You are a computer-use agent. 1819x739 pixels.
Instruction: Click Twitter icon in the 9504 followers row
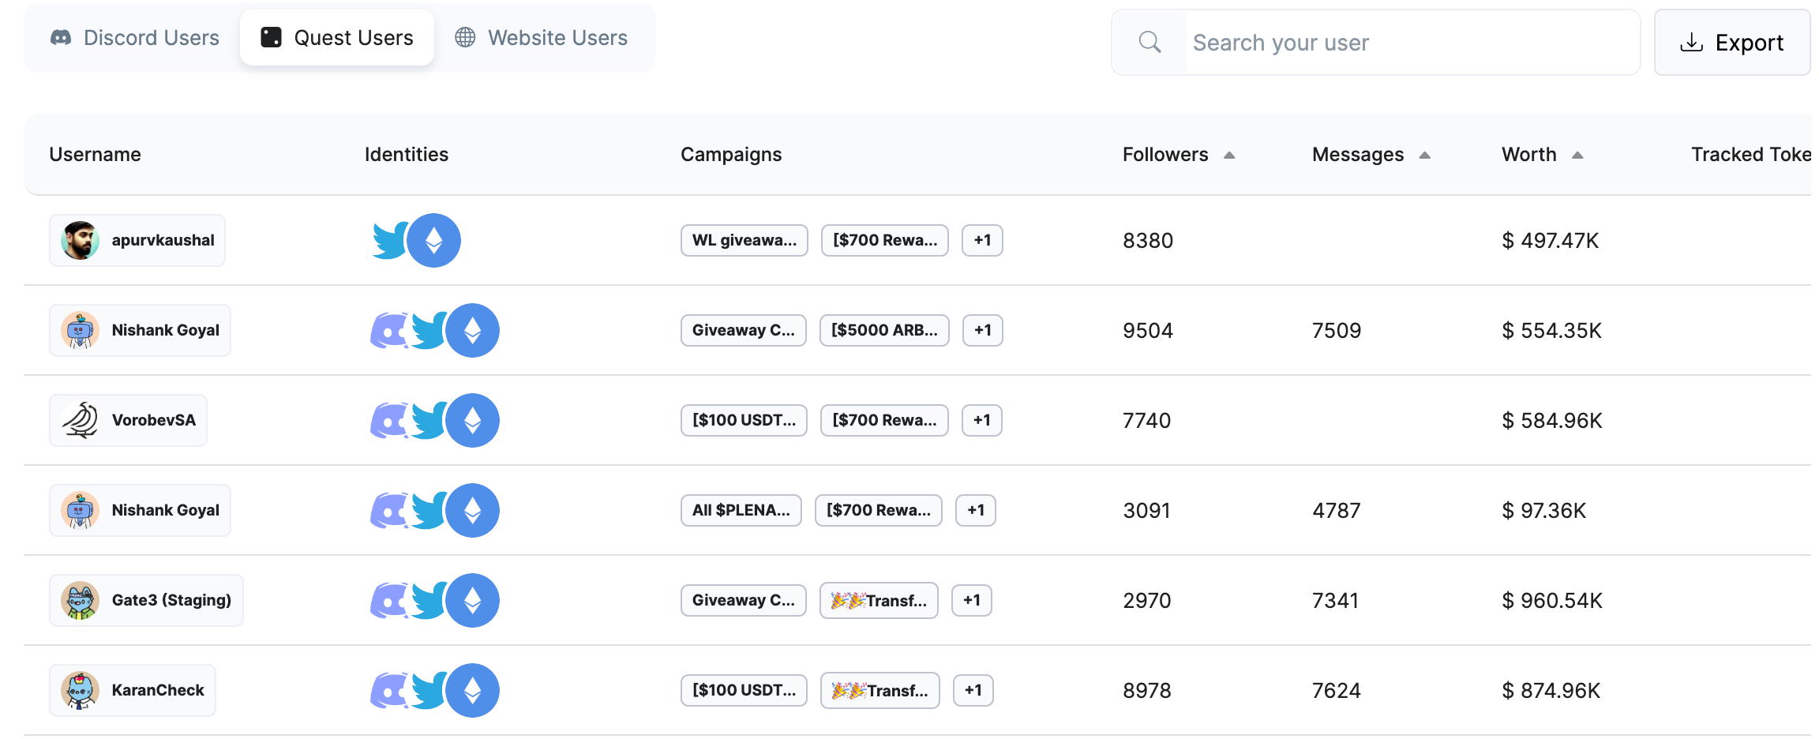[428, 330]
